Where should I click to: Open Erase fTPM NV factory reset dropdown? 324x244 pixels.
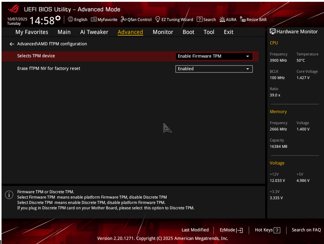[214, 69]
